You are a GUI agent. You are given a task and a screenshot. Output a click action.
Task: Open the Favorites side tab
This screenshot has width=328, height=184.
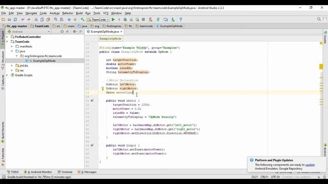tap(3, 157)
